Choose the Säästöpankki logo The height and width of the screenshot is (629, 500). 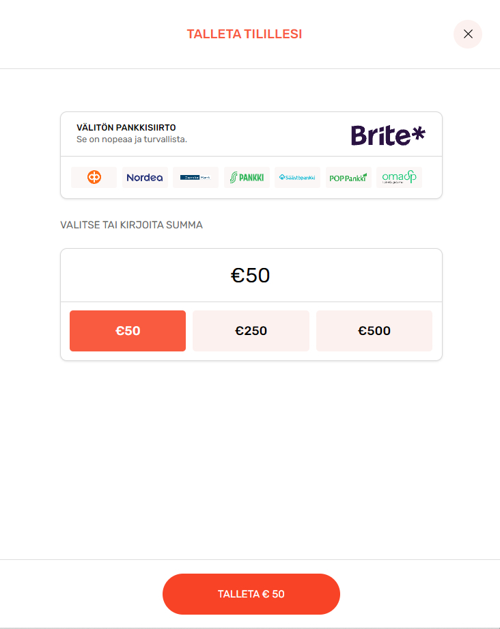297,177
